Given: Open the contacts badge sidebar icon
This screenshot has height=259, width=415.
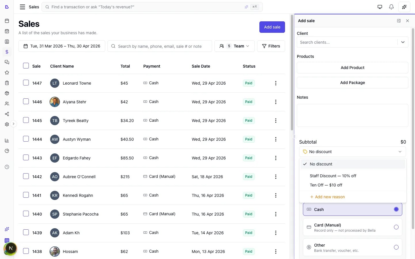Looking at the screenshot, I should pos(7,41).
